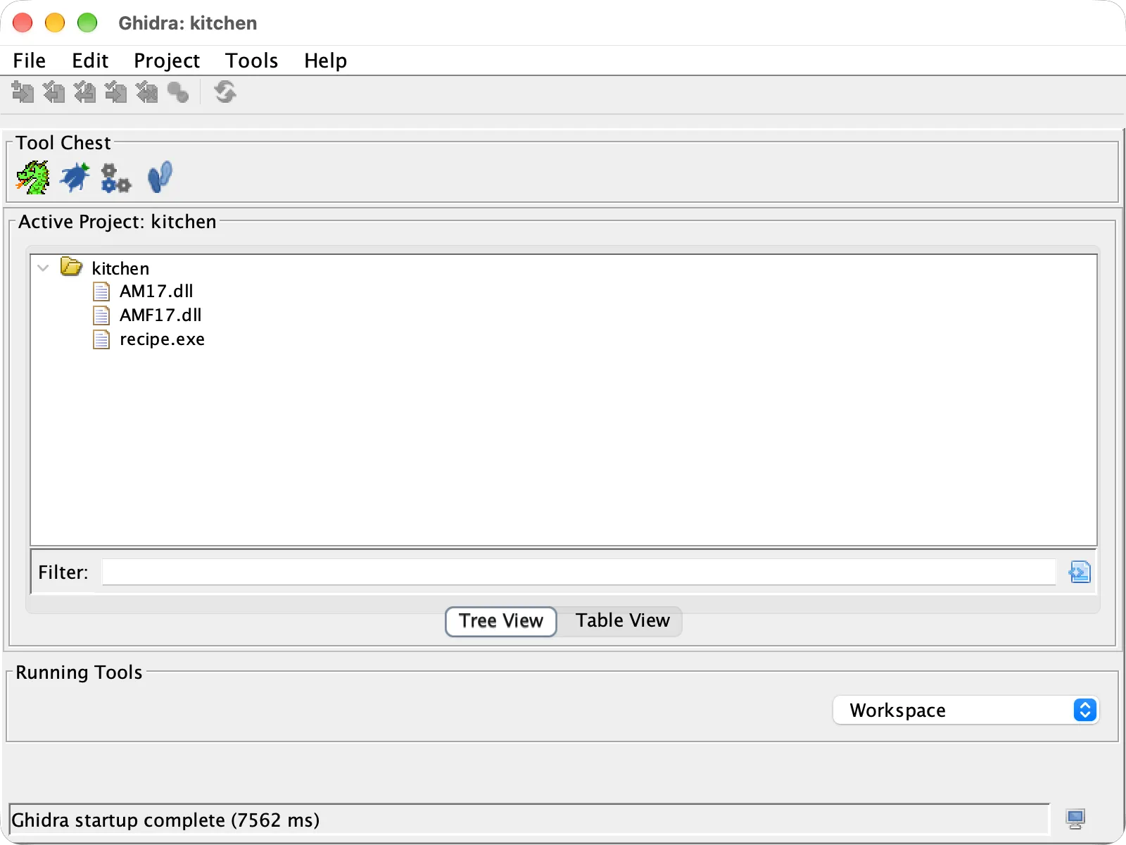
Task: Select the kitchen folder label
Action: click(x=120, y=268)
